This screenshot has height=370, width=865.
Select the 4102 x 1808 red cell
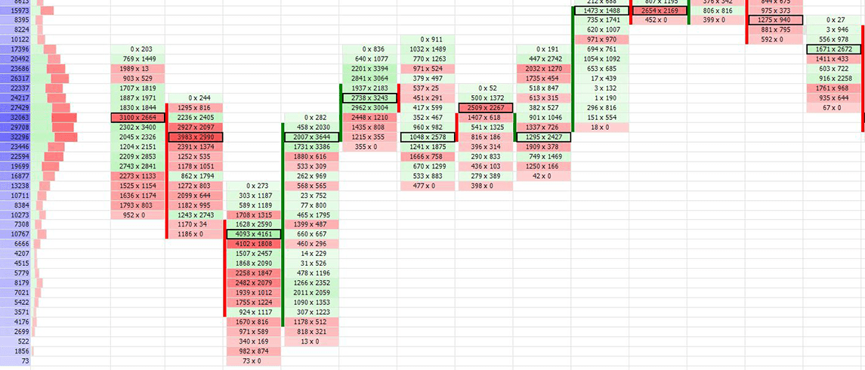[253, 244]
